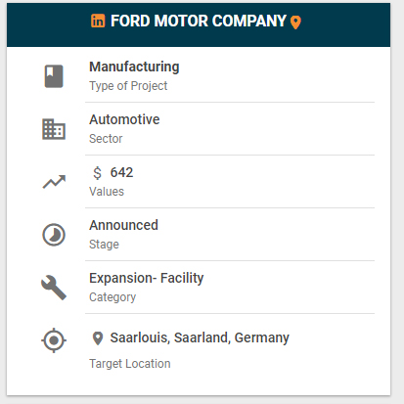Click the bookmark icon for Type of Project
The image size is (404, 404).
(54, 76)
